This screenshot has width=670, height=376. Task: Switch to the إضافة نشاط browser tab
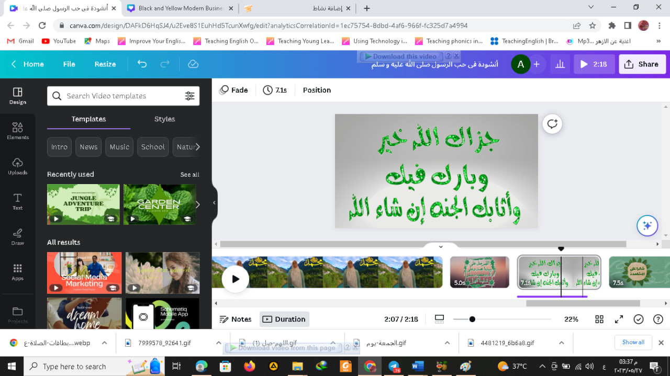click(x=298, y=8)
